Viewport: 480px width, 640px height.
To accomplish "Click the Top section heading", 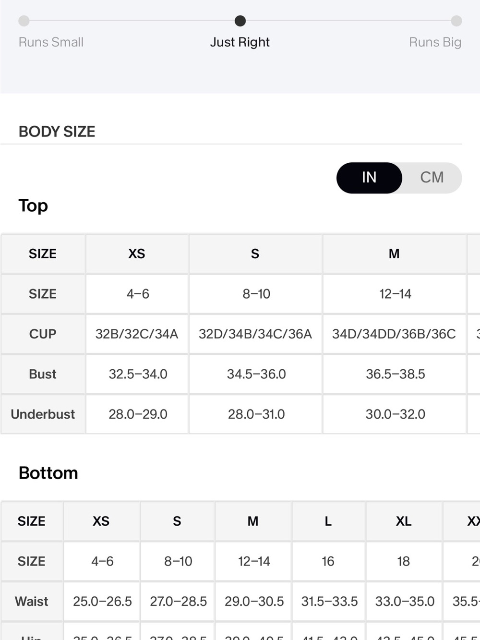I will 33,205.
